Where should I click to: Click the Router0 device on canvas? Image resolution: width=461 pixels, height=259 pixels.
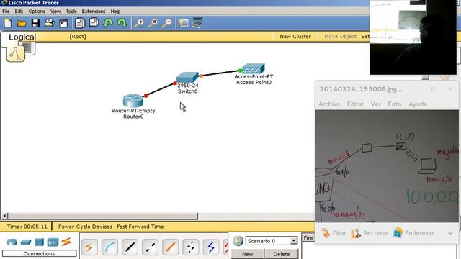pyautogui.click(x=133, y=101)
